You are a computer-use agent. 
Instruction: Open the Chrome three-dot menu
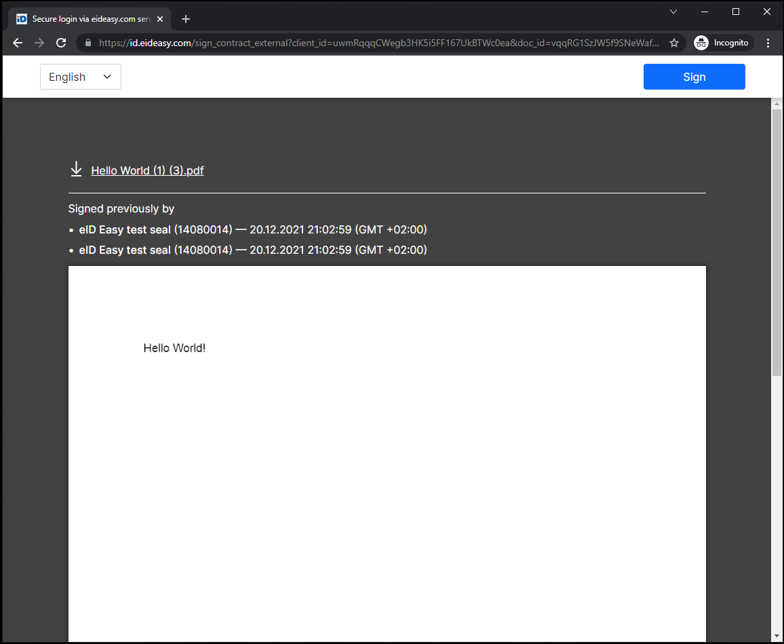[768, 42]
